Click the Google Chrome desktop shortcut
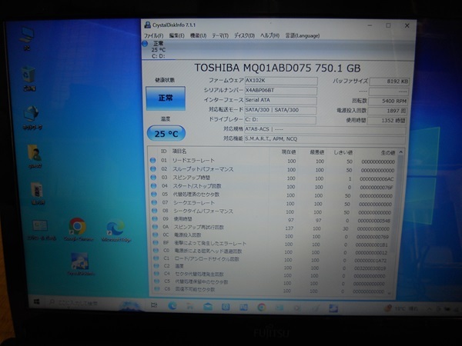Image resolution: width=462 pixels, height=346 pixels. point(78,229)
